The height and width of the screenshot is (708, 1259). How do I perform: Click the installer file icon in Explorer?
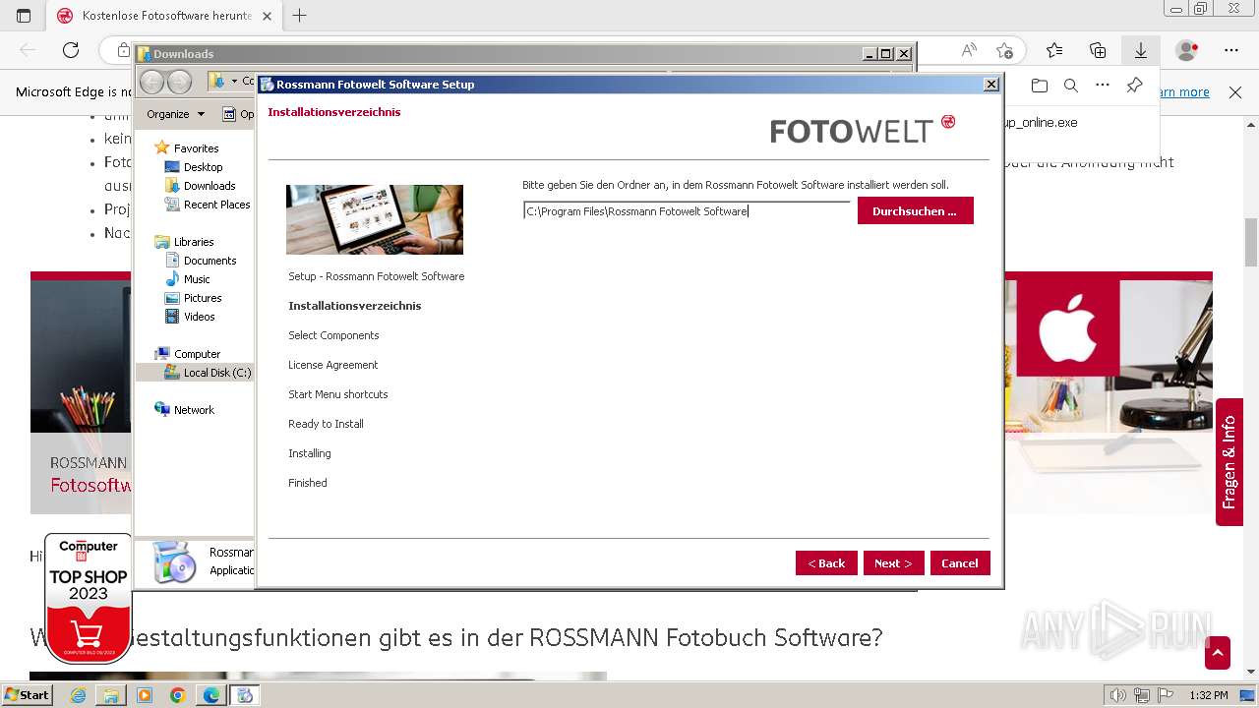pyautogui.click(x=175, y=561)
